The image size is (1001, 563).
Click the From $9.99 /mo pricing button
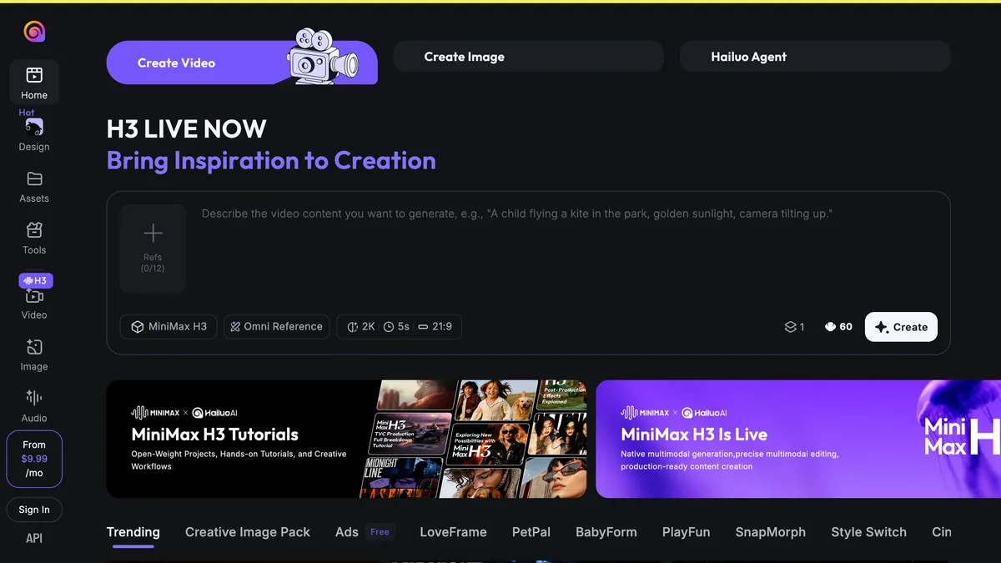[34, 459]
